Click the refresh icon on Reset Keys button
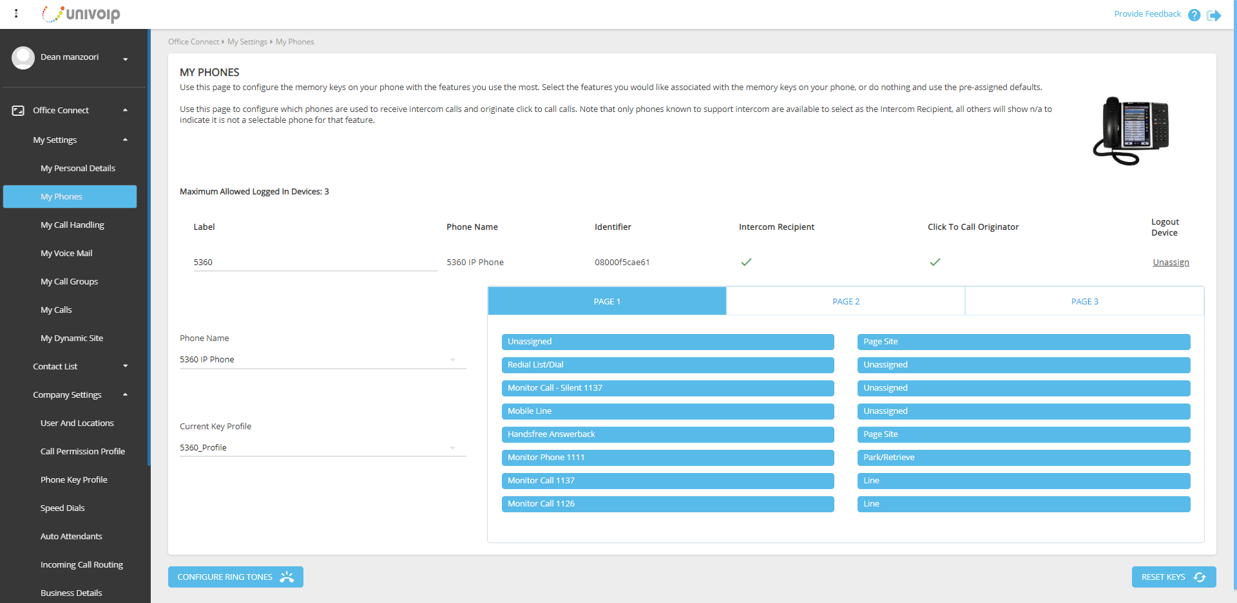Image resolution: width=1237 pixels, height=603 pixels. 1200,577
